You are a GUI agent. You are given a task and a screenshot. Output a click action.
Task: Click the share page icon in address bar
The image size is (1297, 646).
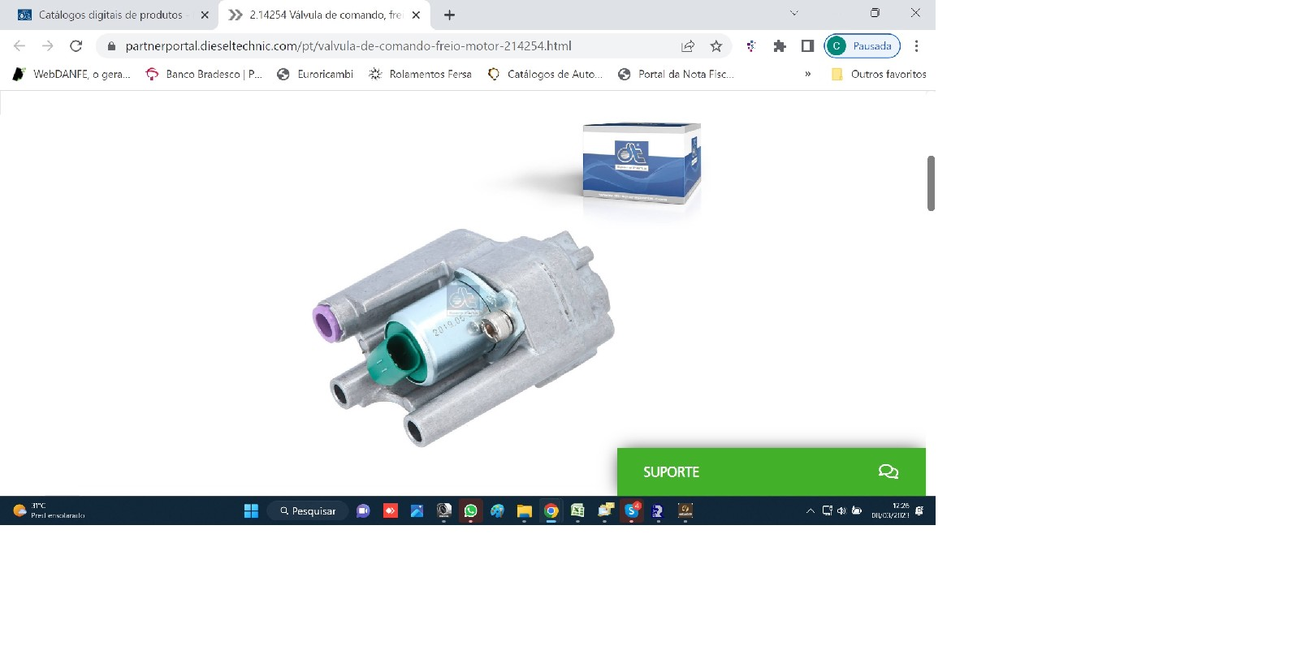pos(688,46)
